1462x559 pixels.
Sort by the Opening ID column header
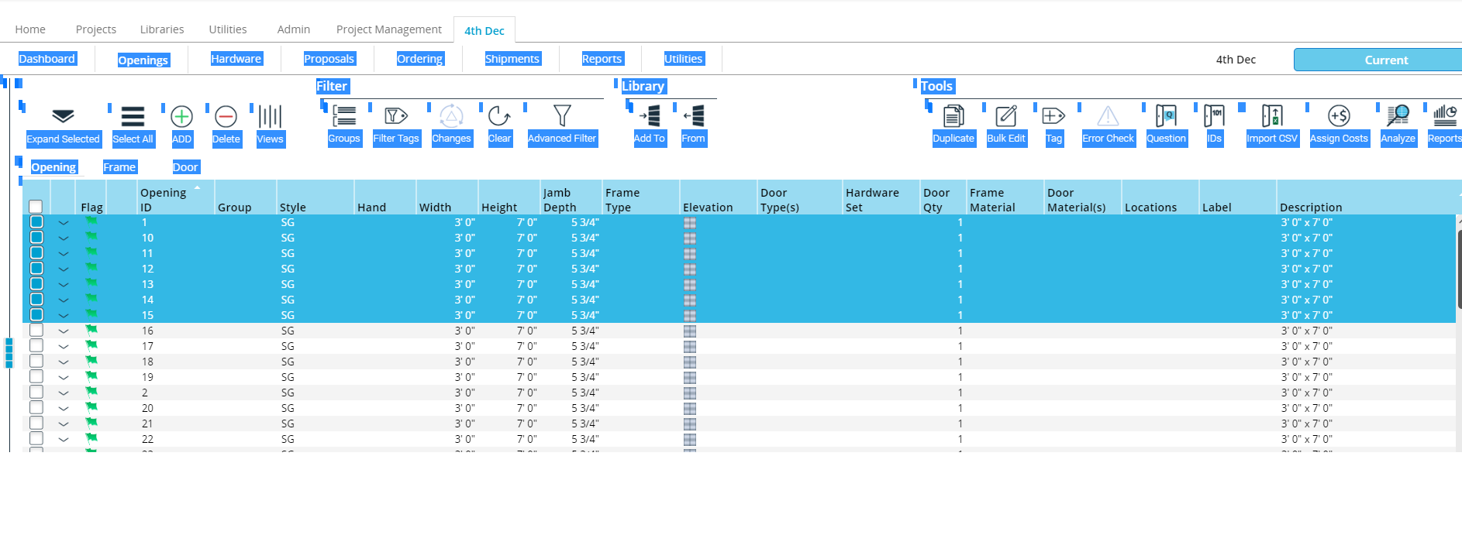pyautogui.click(x=163, y=200)
